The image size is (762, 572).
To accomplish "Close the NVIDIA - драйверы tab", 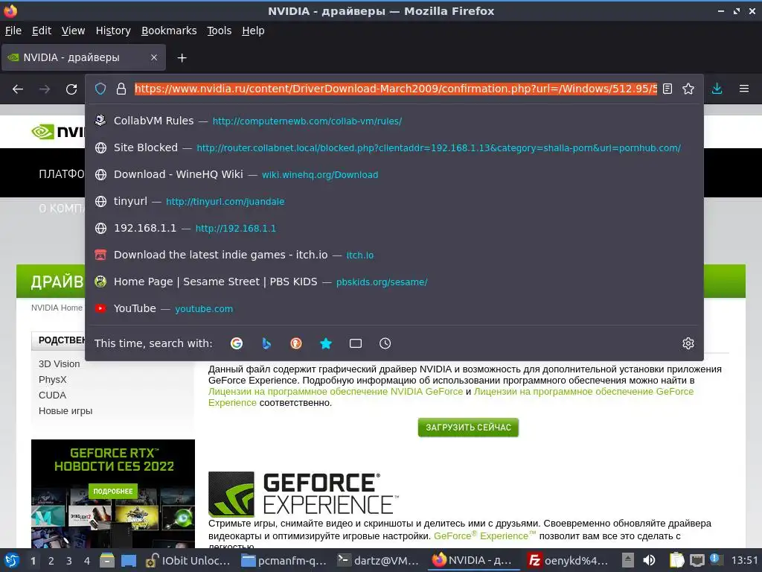I will point(154,57).
